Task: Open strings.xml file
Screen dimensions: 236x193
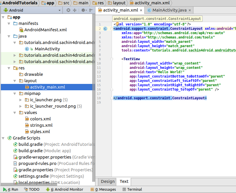Action: coord(41,125)
